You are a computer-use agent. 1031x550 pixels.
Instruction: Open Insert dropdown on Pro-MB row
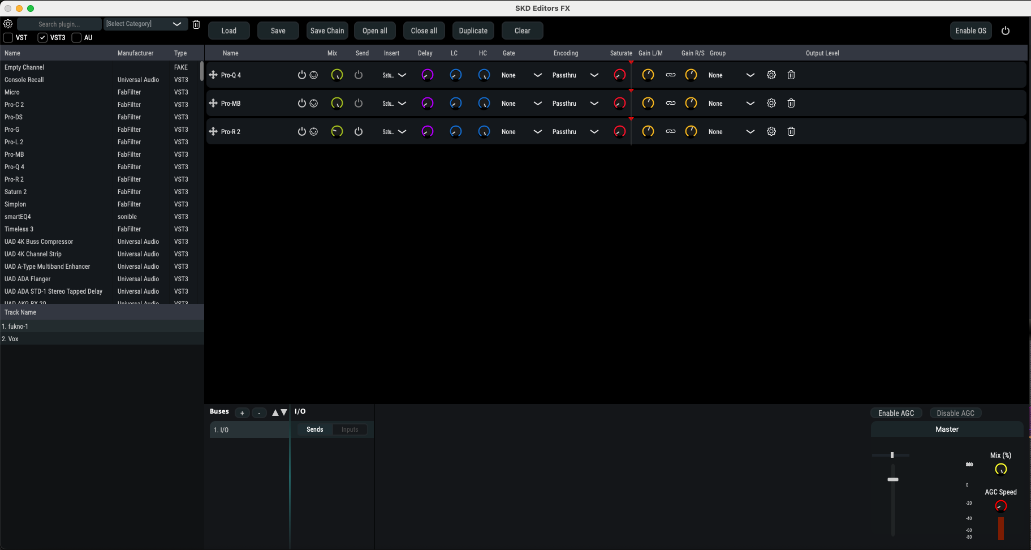click(395, 103)
